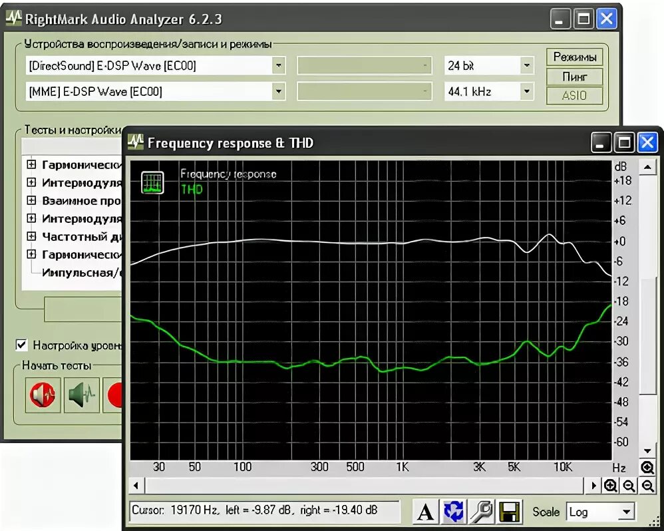The image size is (664, 531).
Task: Expand the last Гармонические tree item
Action: point(31,254)
